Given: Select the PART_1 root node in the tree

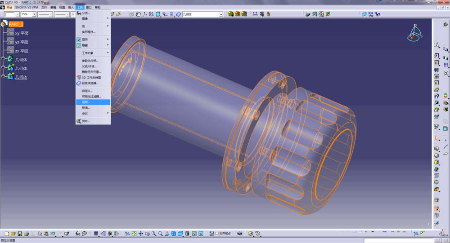Looking at the screenshot, I should click(16, 24).
